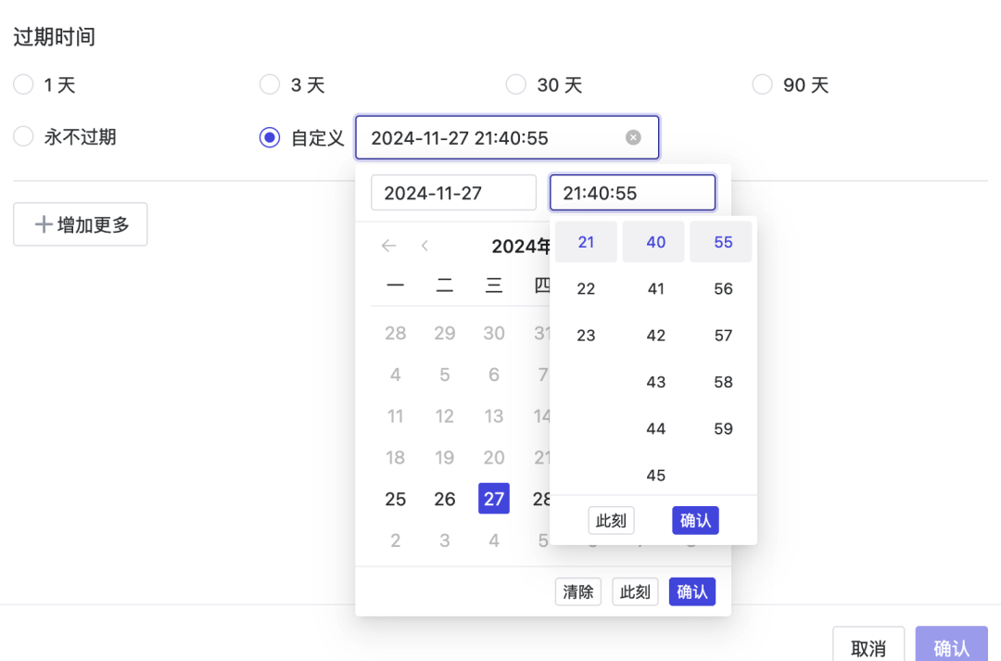
Task: Select date 20 in the calendar
Action: pyautogui.click(x=493, y=457)
